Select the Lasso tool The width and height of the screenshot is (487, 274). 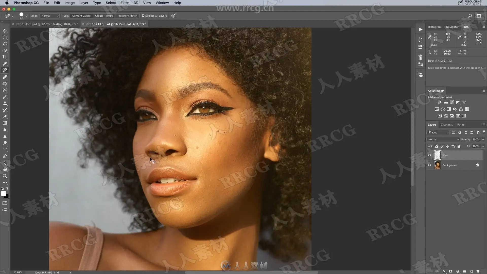tap(5, 44)
